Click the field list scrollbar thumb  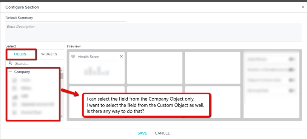[x=62, y=76]
